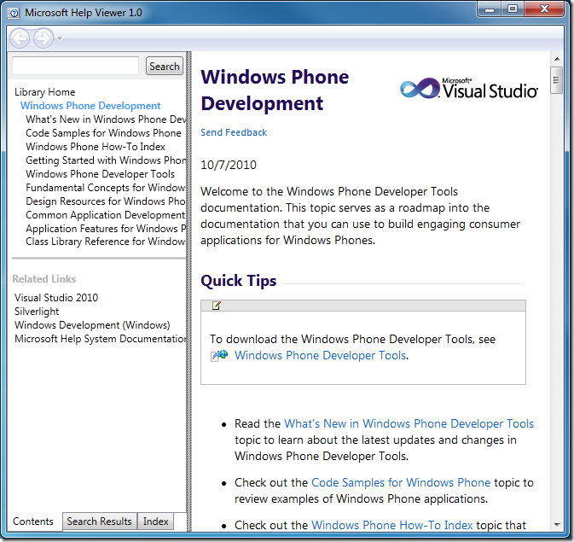Open Windows Phone Developer Tools tree item
The height and width of the screenshot is (542, 574).
tap(100, 174)
